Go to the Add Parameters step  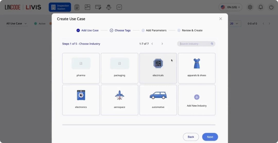coord(154,30)
